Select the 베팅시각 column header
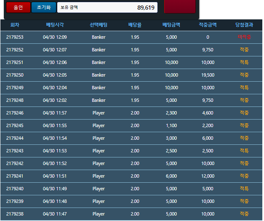The image size is (264, 221). (55, 25)
